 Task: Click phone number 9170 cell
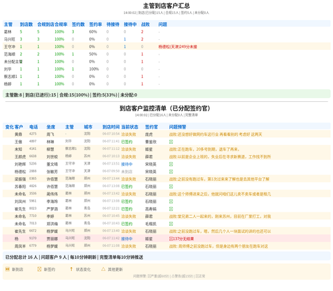tap(33, 238)
